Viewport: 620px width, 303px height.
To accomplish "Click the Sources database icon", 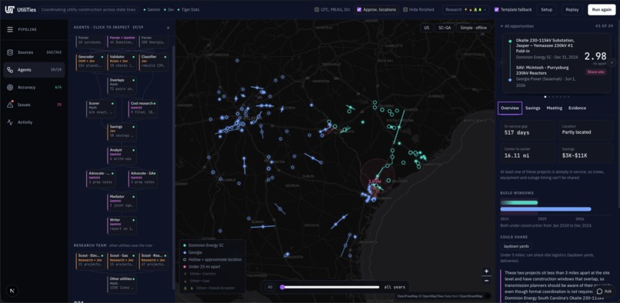I will tap(10, 52).
